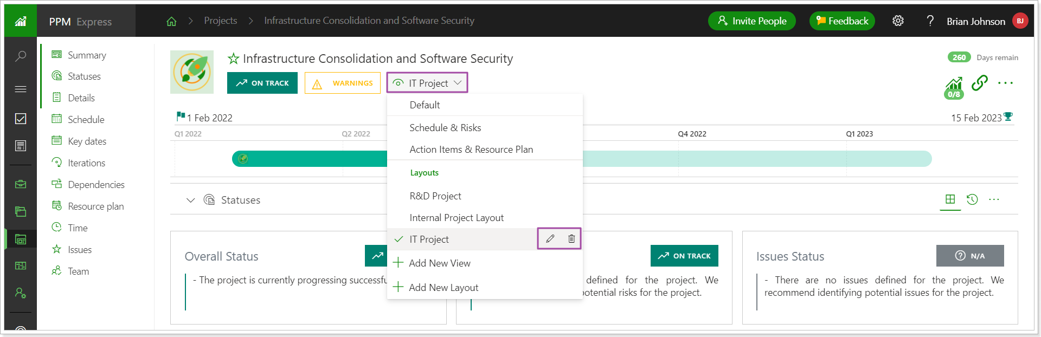1041x337 pixels.
Task: Select Schedule & Risks view
Action: [x=485, y=128]
